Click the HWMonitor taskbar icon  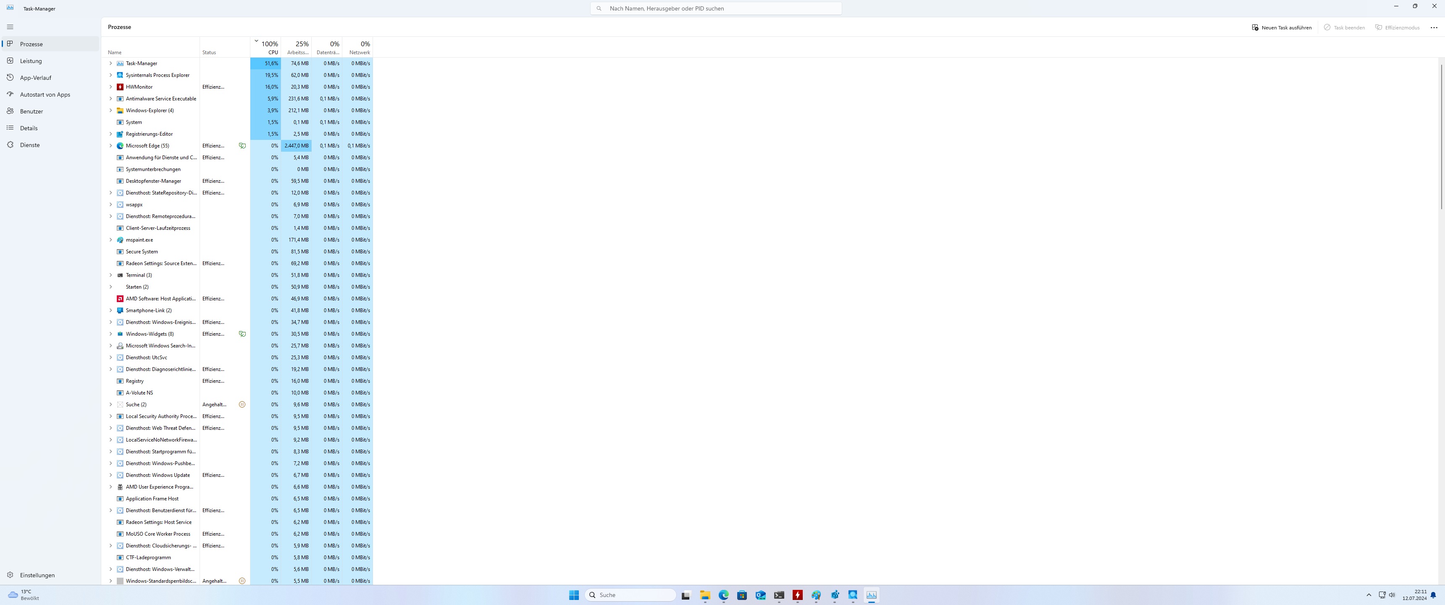(797, 595)
